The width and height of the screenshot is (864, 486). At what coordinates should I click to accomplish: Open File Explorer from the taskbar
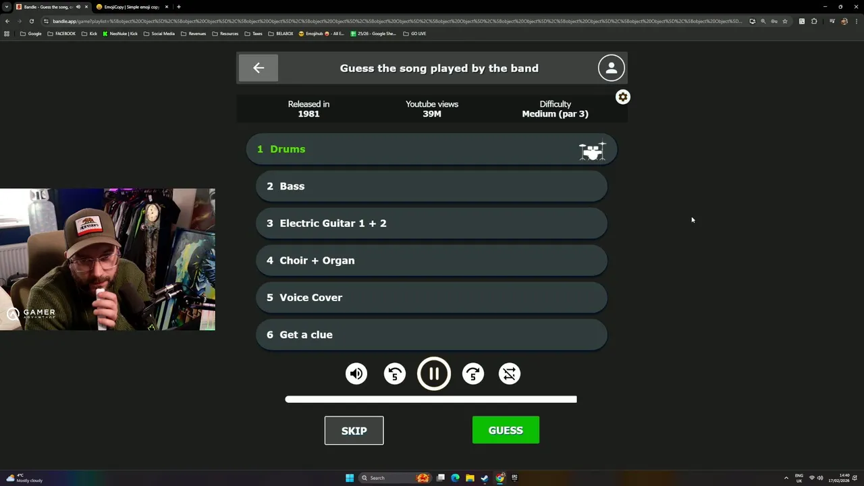pos(470,478)
